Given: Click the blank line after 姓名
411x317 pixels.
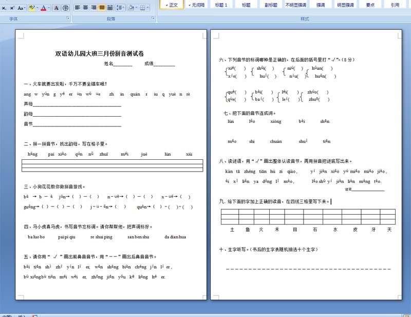Looking at the screenshot, I should 123,64.
